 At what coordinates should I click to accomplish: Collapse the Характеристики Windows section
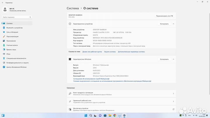(x=174, y=59)
